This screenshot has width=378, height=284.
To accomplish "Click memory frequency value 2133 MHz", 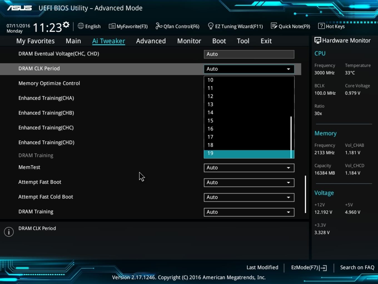I will coord(324,153).
